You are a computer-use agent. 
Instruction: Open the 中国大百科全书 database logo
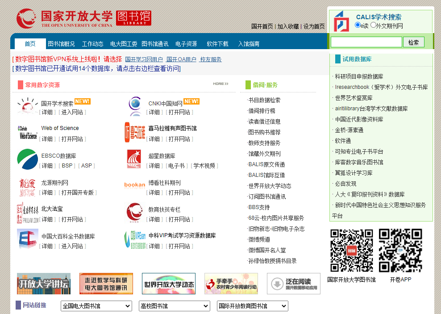(x=28, y=239)
